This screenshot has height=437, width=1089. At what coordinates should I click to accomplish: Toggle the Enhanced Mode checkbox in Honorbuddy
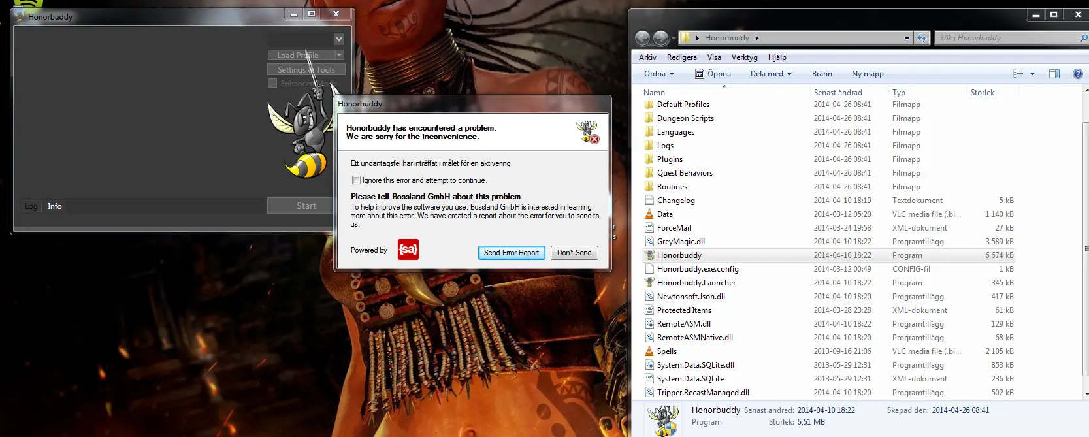tap(272, 84)
